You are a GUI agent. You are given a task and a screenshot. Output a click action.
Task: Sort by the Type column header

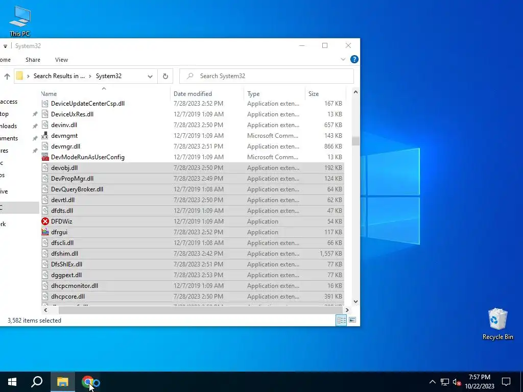point(274,94)
